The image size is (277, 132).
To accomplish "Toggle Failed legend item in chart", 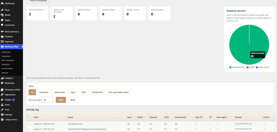I will (x=250, y=67).
